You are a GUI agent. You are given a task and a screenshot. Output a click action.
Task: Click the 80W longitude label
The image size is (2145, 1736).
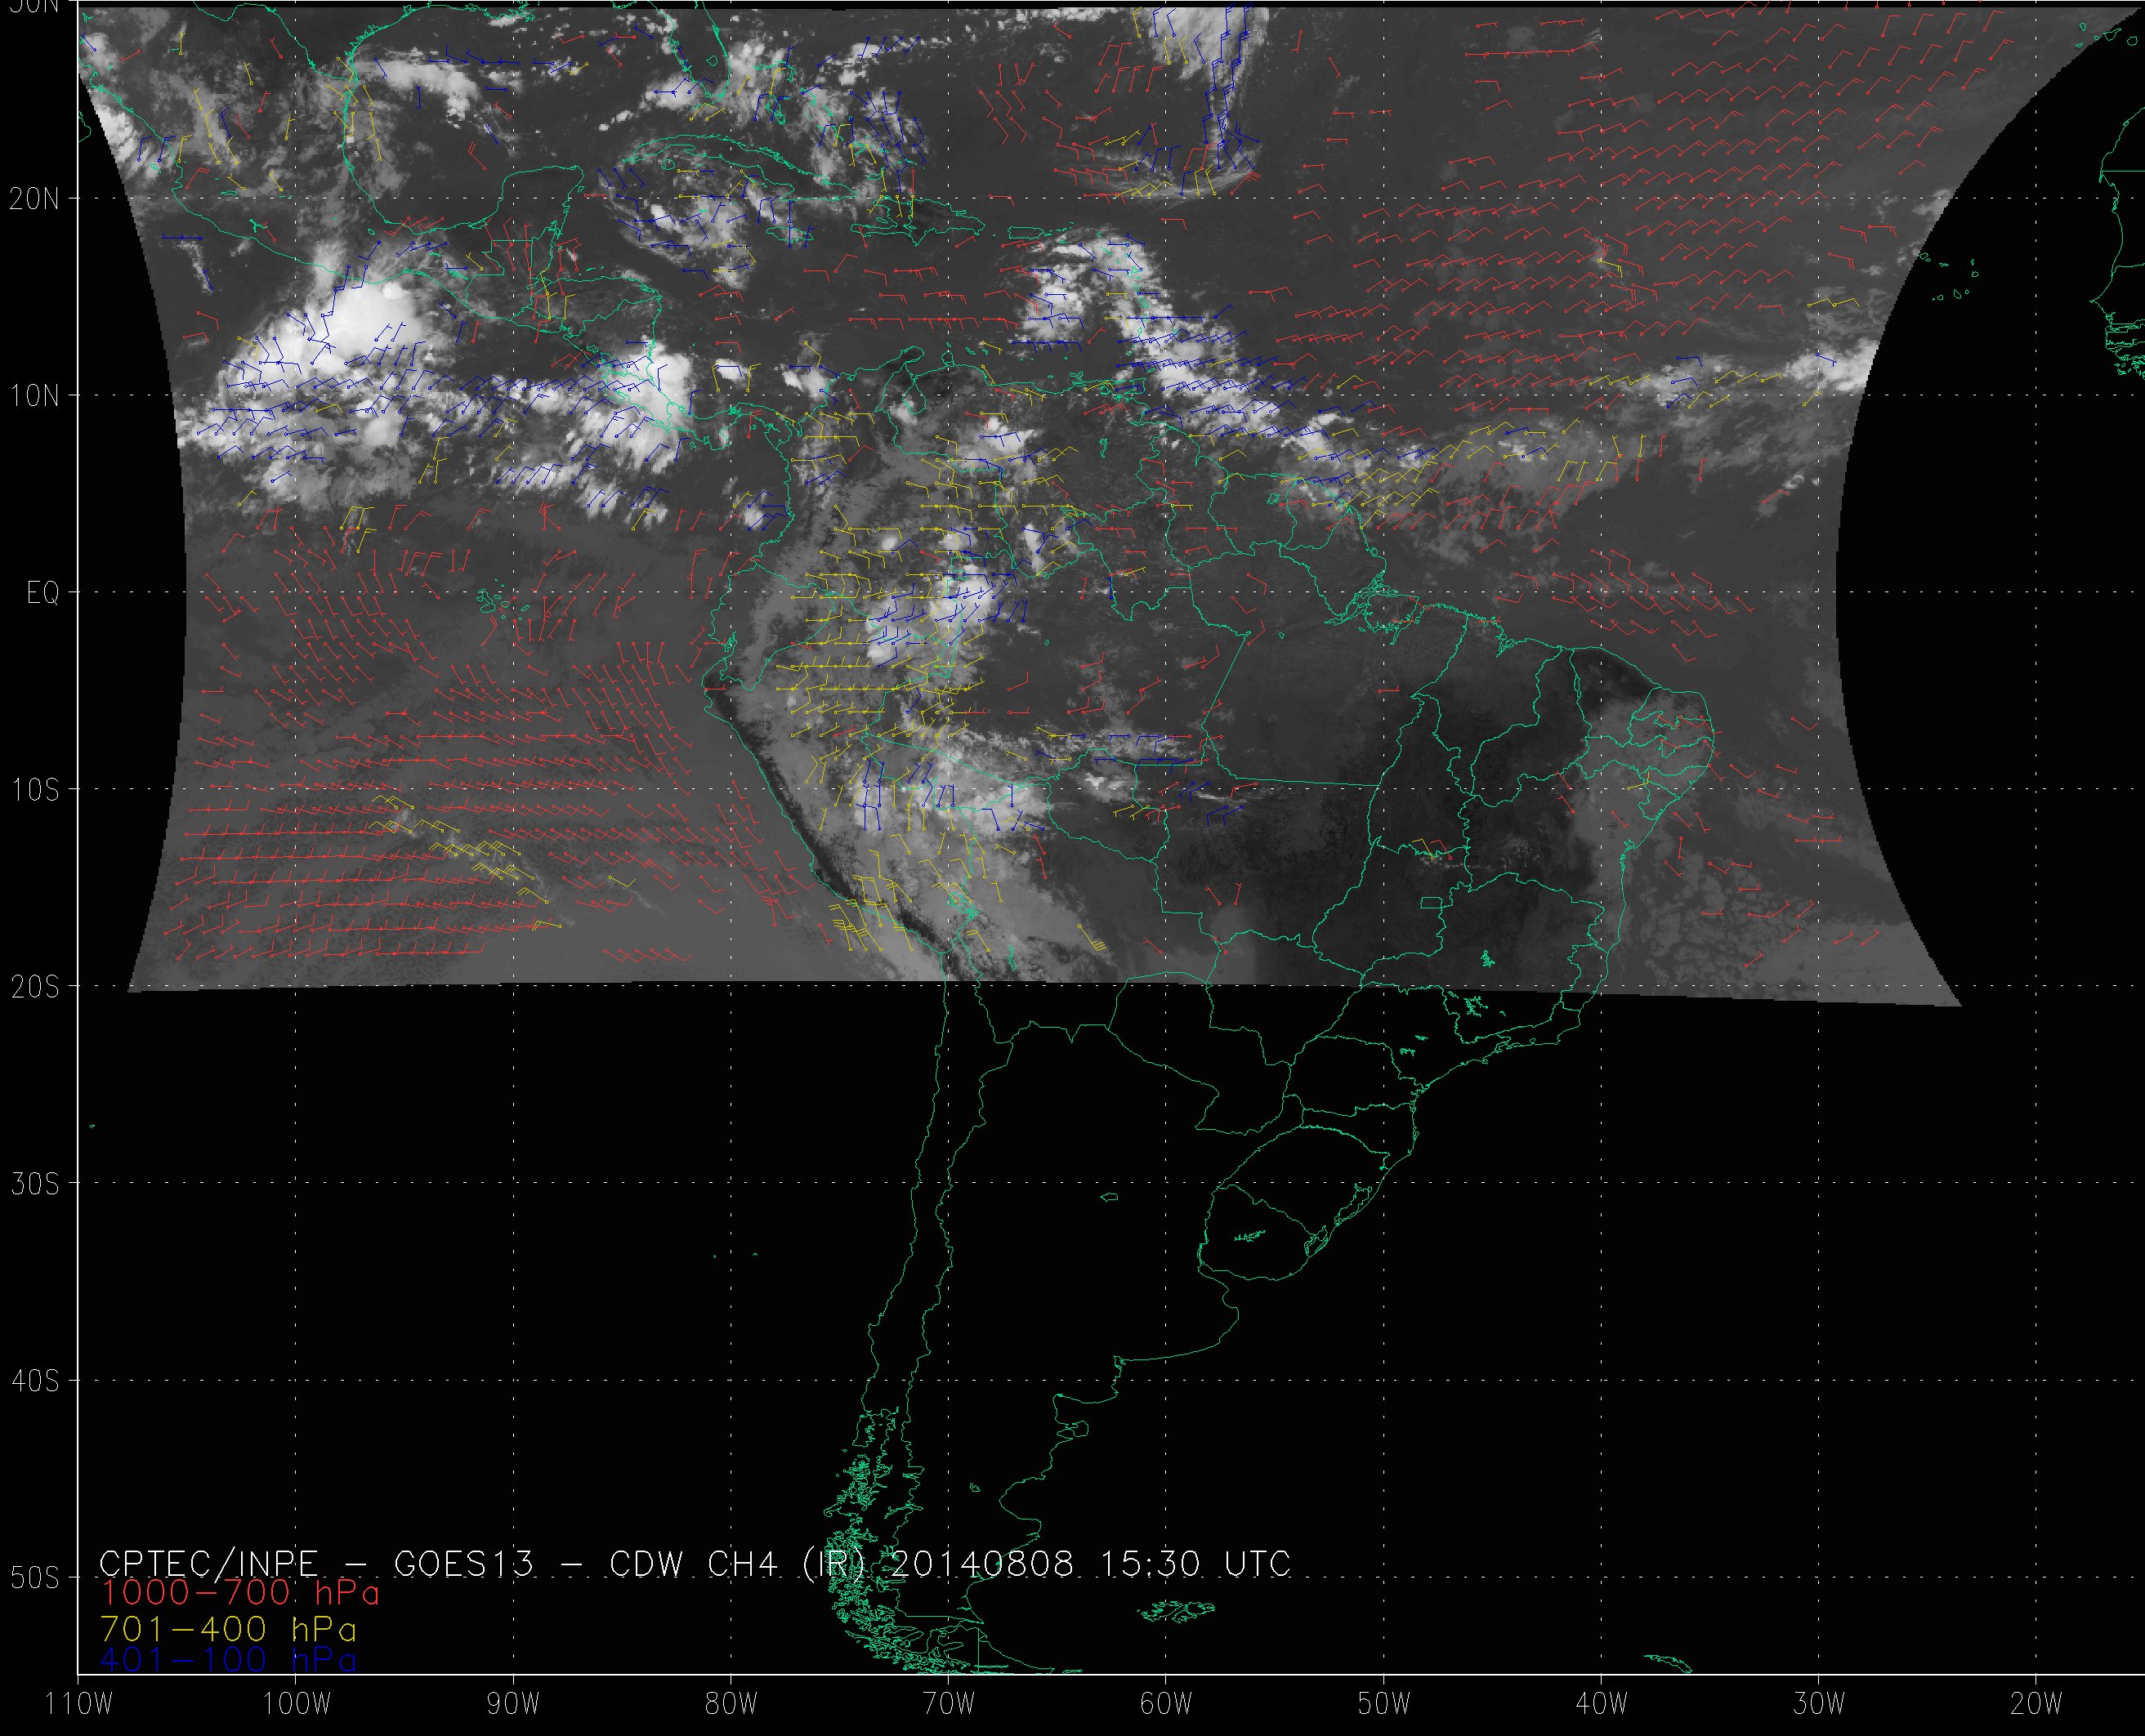731,1704
